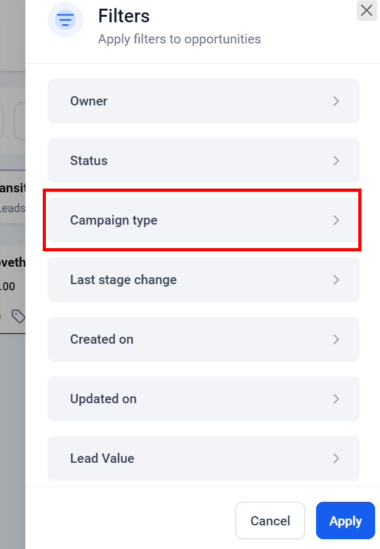Screen dimensions: 380x549
Task: Click the blue filter funnel icon
Action: pyautogui.click(x=65, y=20)
